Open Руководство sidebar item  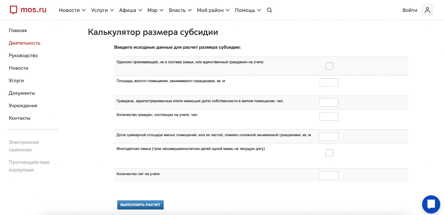23,55
